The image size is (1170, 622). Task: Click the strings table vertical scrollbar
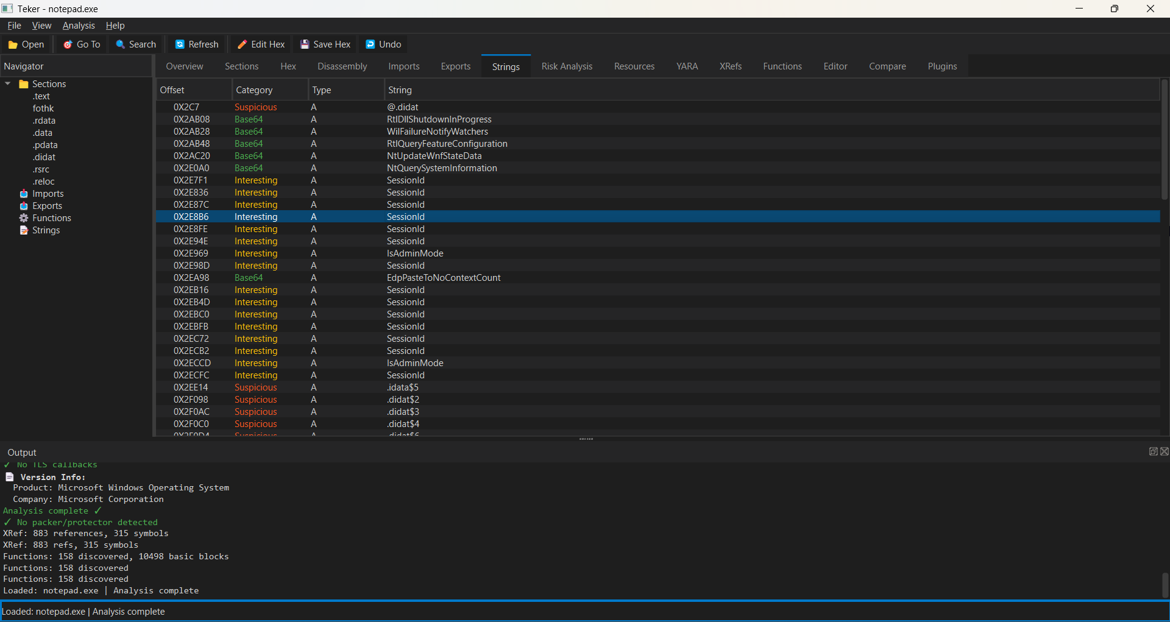point(1164,140)
